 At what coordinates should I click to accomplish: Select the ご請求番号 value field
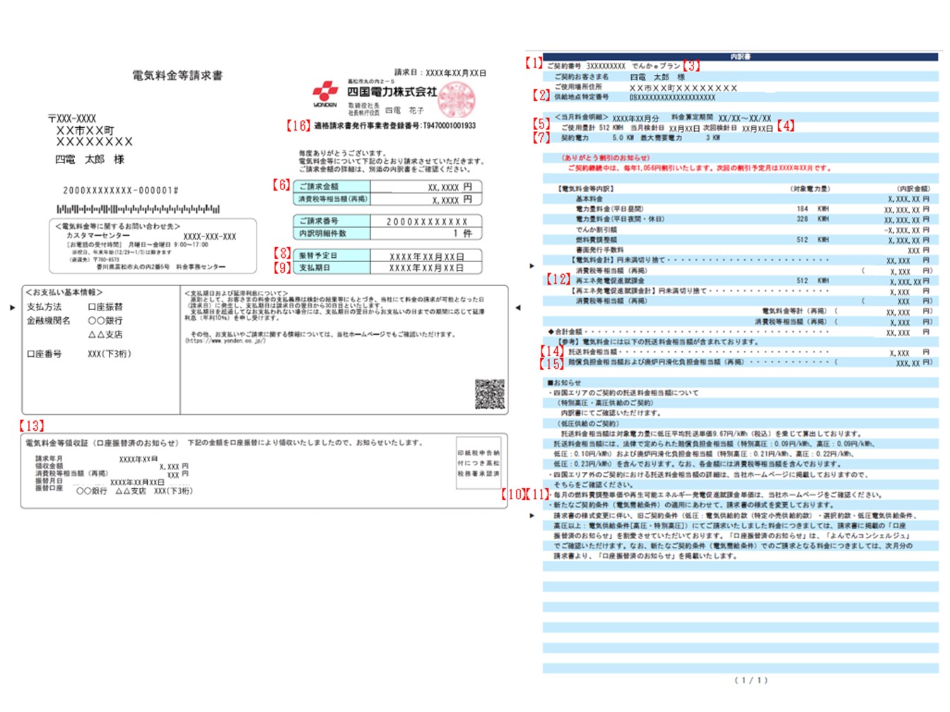(x=426, y=221)
